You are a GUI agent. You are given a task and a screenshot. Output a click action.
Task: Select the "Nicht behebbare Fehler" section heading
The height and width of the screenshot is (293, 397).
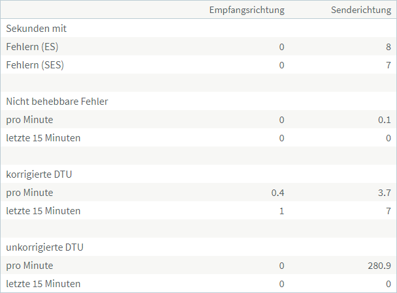57,102
